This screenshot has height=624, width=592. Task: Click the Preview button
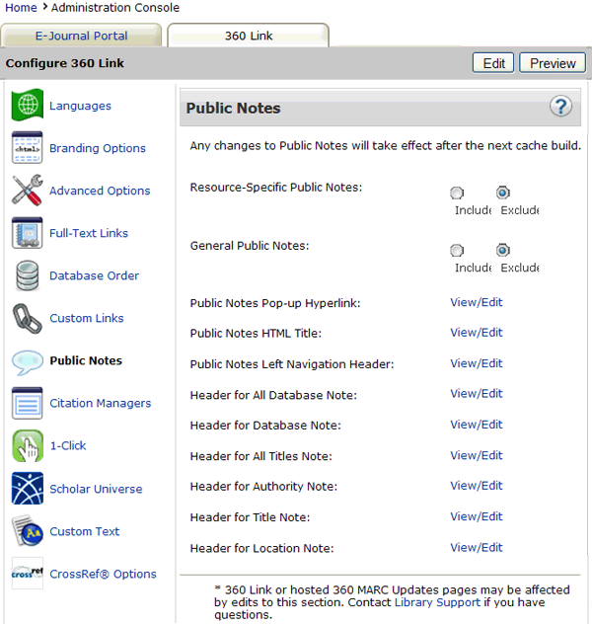pos(553,63)
